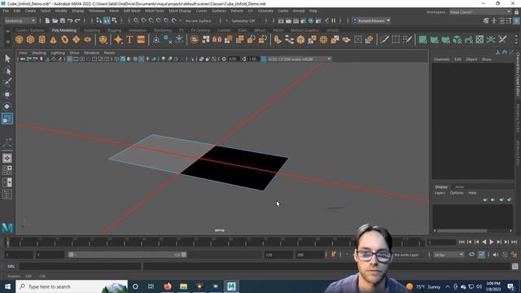
Task: Open the viewport Shading menu
Action: [38, 53]
